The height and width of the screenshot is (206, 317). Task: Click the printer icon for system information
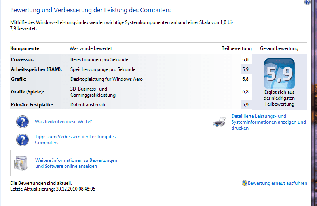(219, 122)
